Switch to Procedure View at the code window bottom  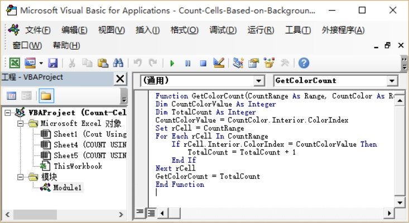coord(140,212)
